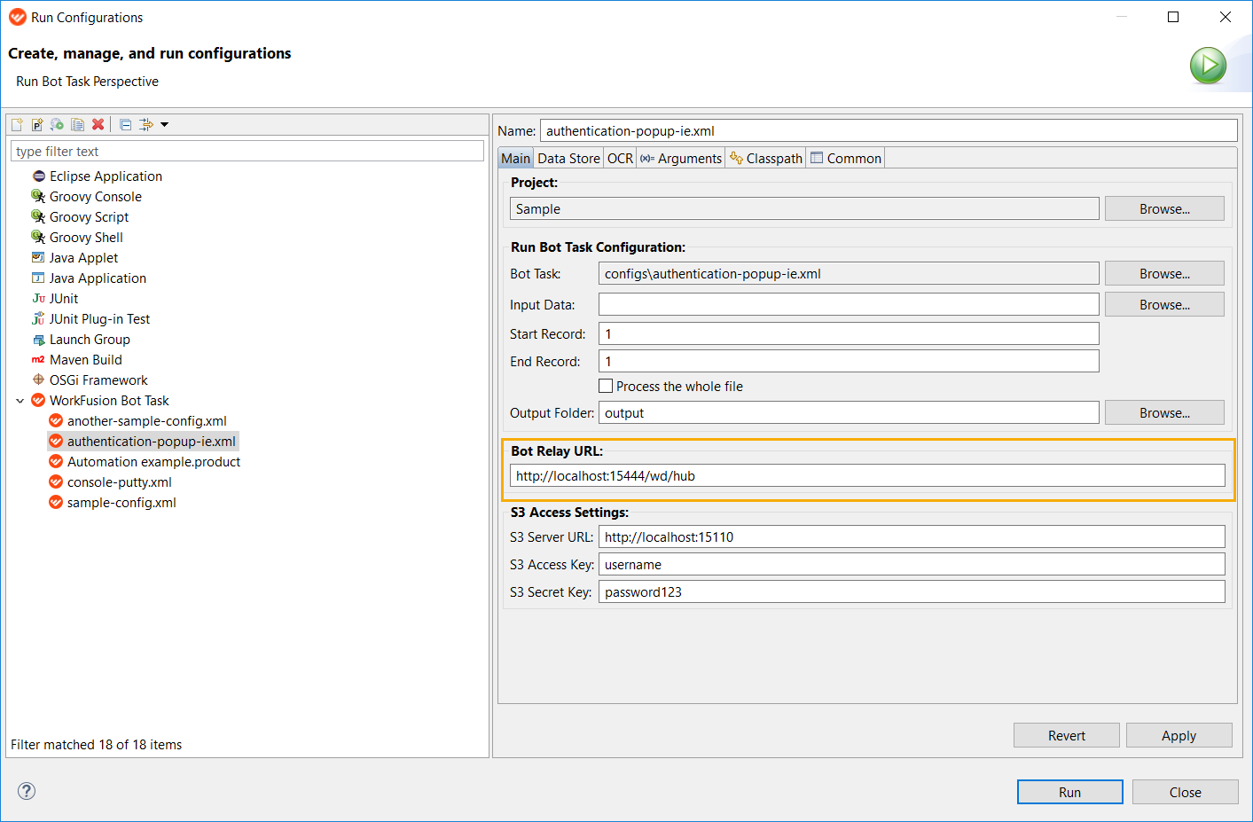Open the OCR tab

620,159
